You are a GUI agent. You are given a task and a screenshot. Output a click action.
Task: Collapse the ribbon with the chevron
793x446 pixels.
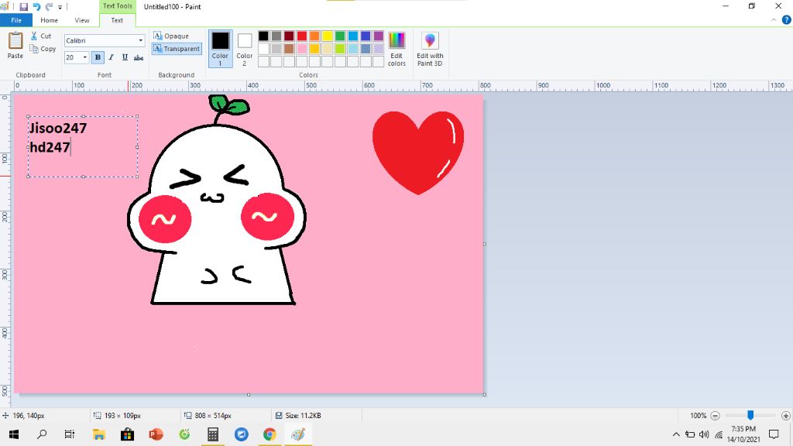(774, 20)
